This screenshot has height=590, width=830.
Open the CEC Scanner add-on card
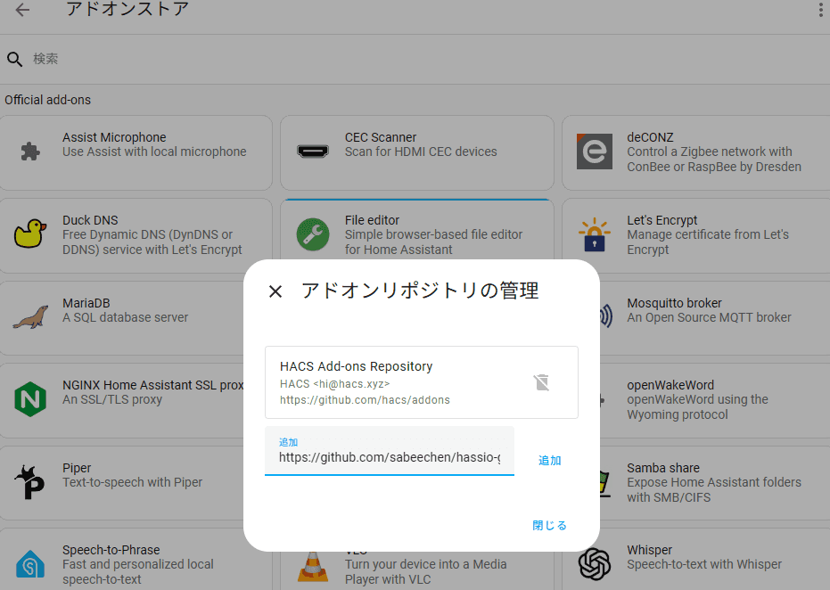point(417,153)
